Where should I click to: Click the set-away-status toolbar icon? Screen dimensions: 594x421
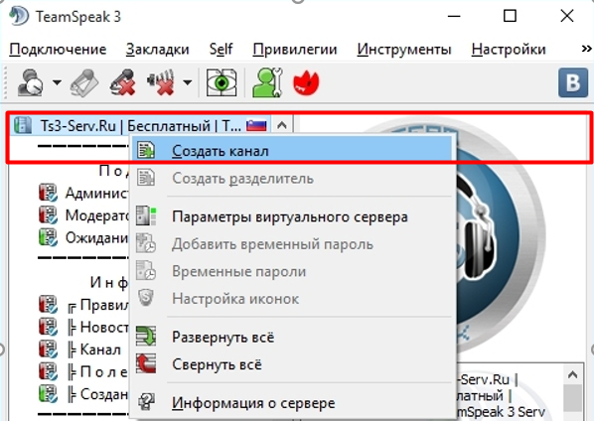click(x=30, y=82)
